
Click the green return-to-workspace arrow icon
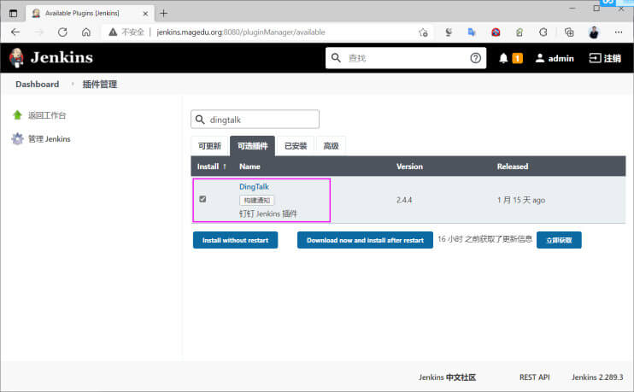[x=17, y=115]
